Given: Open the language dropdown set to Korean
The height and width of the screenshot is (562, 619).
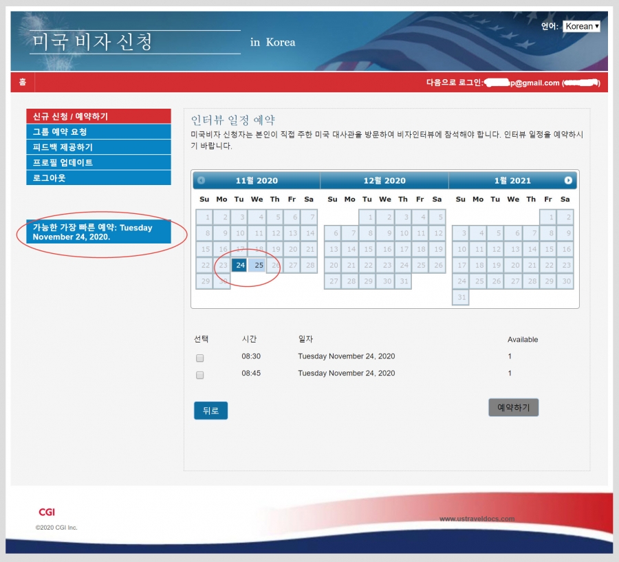Looking at the screenshot, I should [581, 26].
